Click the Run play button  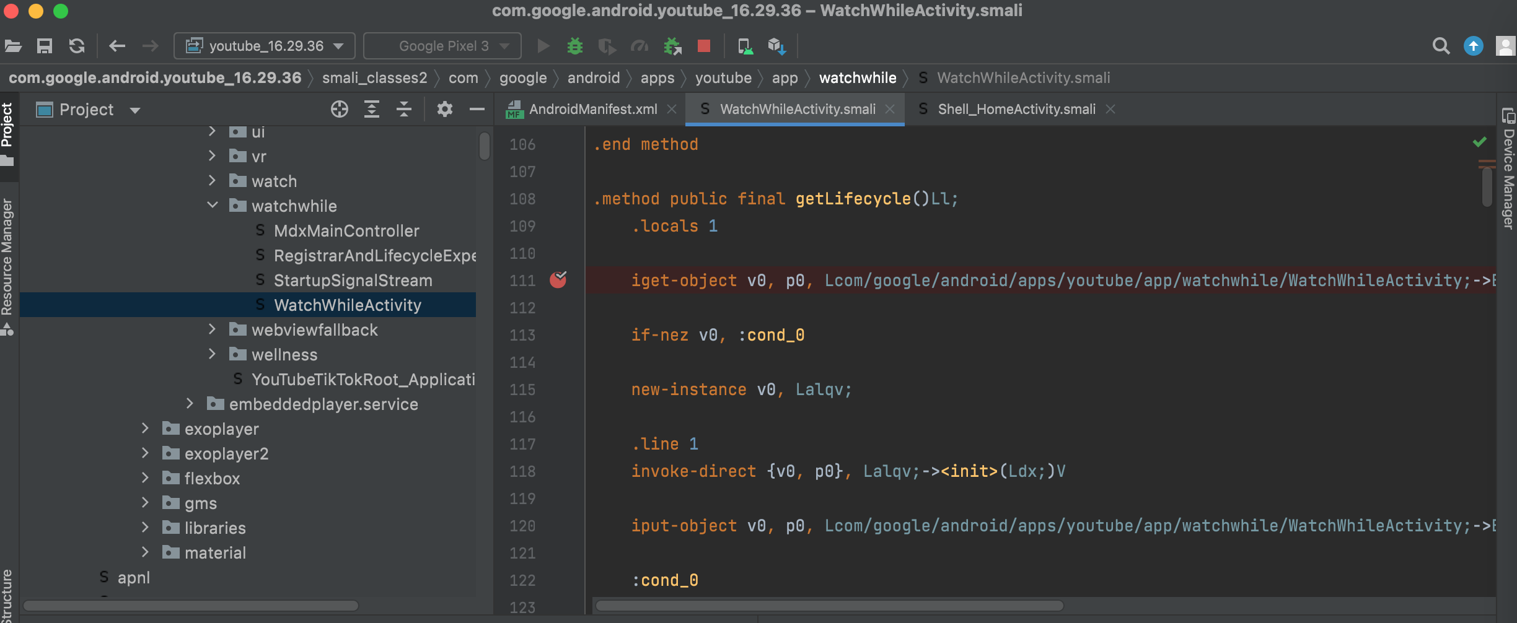pos(543,46)
